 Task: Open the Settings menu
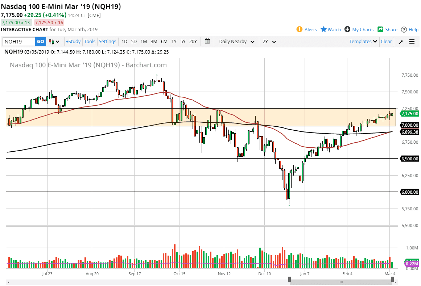pyautogui.click(x=107, y=41)
